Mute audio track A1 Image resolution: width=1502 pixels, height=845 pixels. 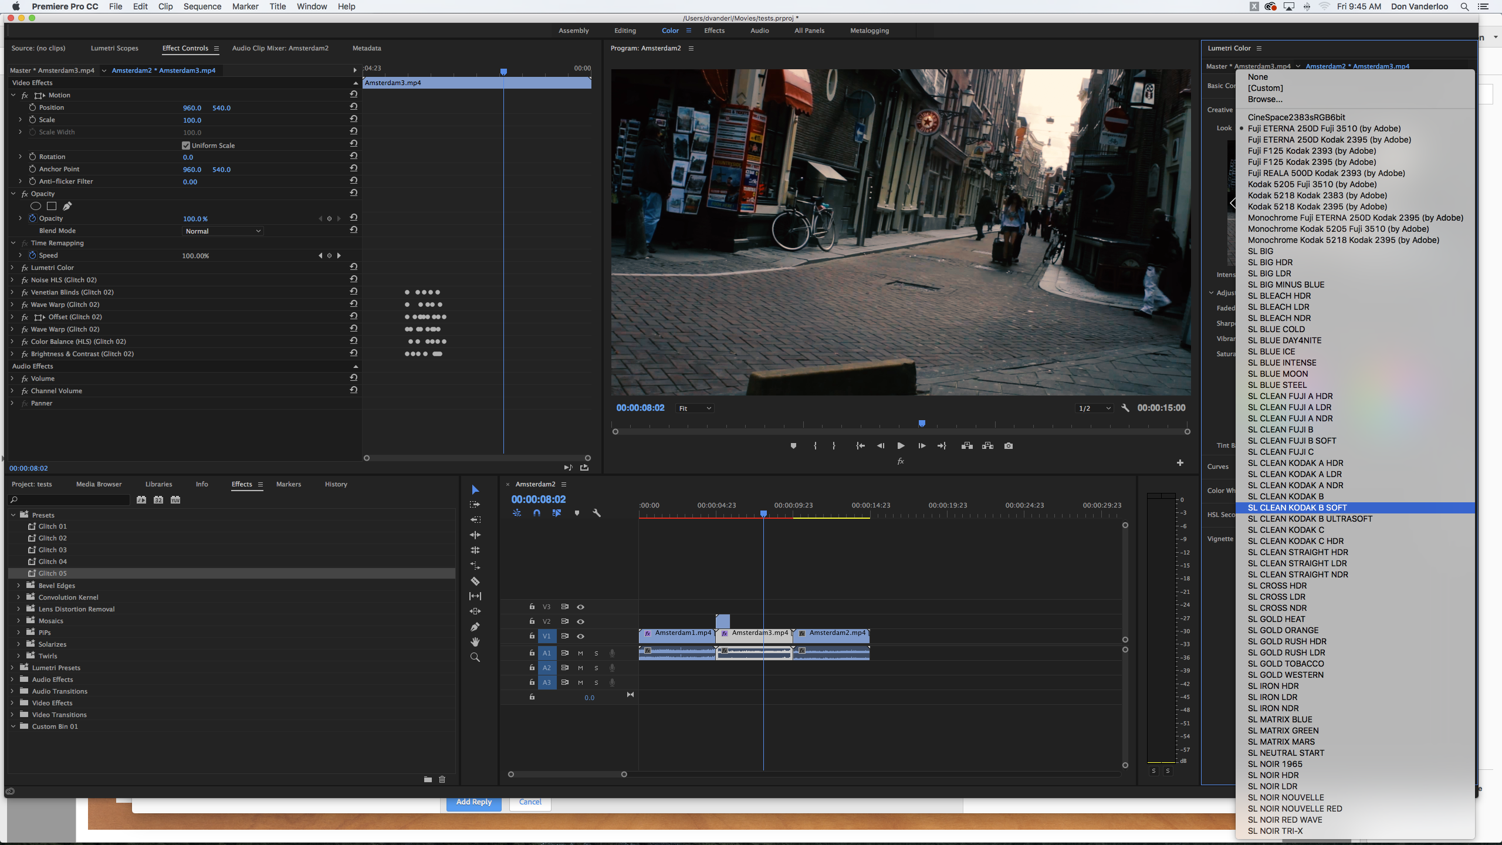[x=580, y=653]
